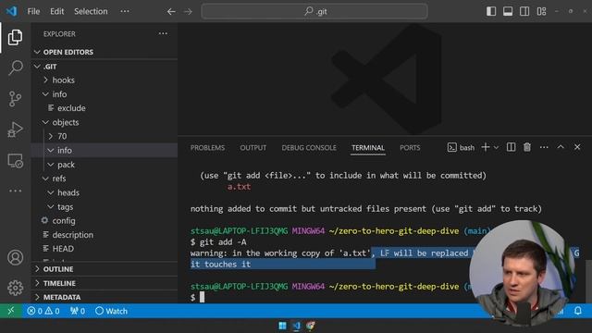Switch to the Problems tab
Image resolution: width=592 pixels, height=333 pixels.
[207, 148]
